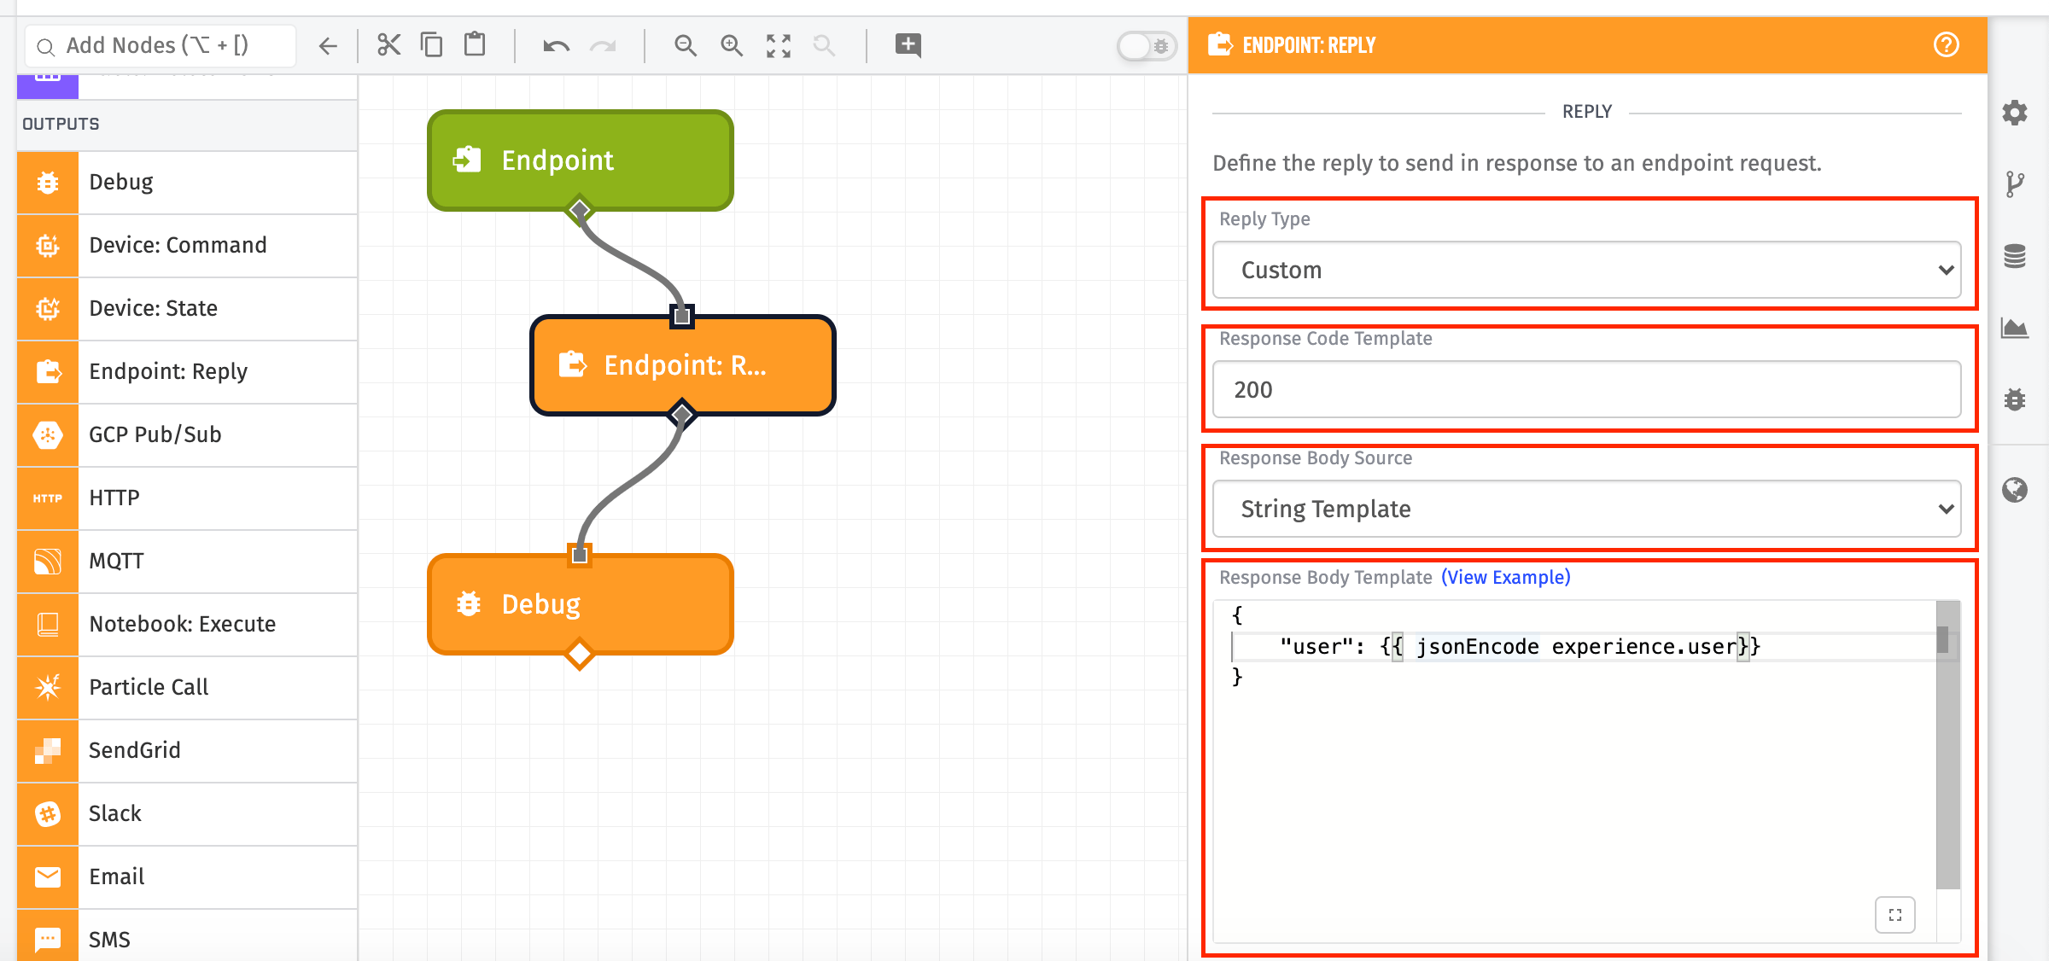Click the copy icon in toolbar
This screenshot has width=2049, height=961.
click(x=432, y=44)
